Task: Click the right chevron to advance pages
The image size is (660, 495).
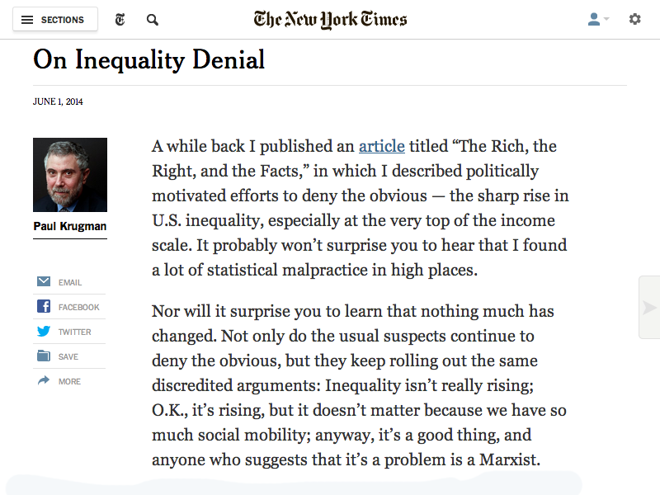Action: click(648, 306)
